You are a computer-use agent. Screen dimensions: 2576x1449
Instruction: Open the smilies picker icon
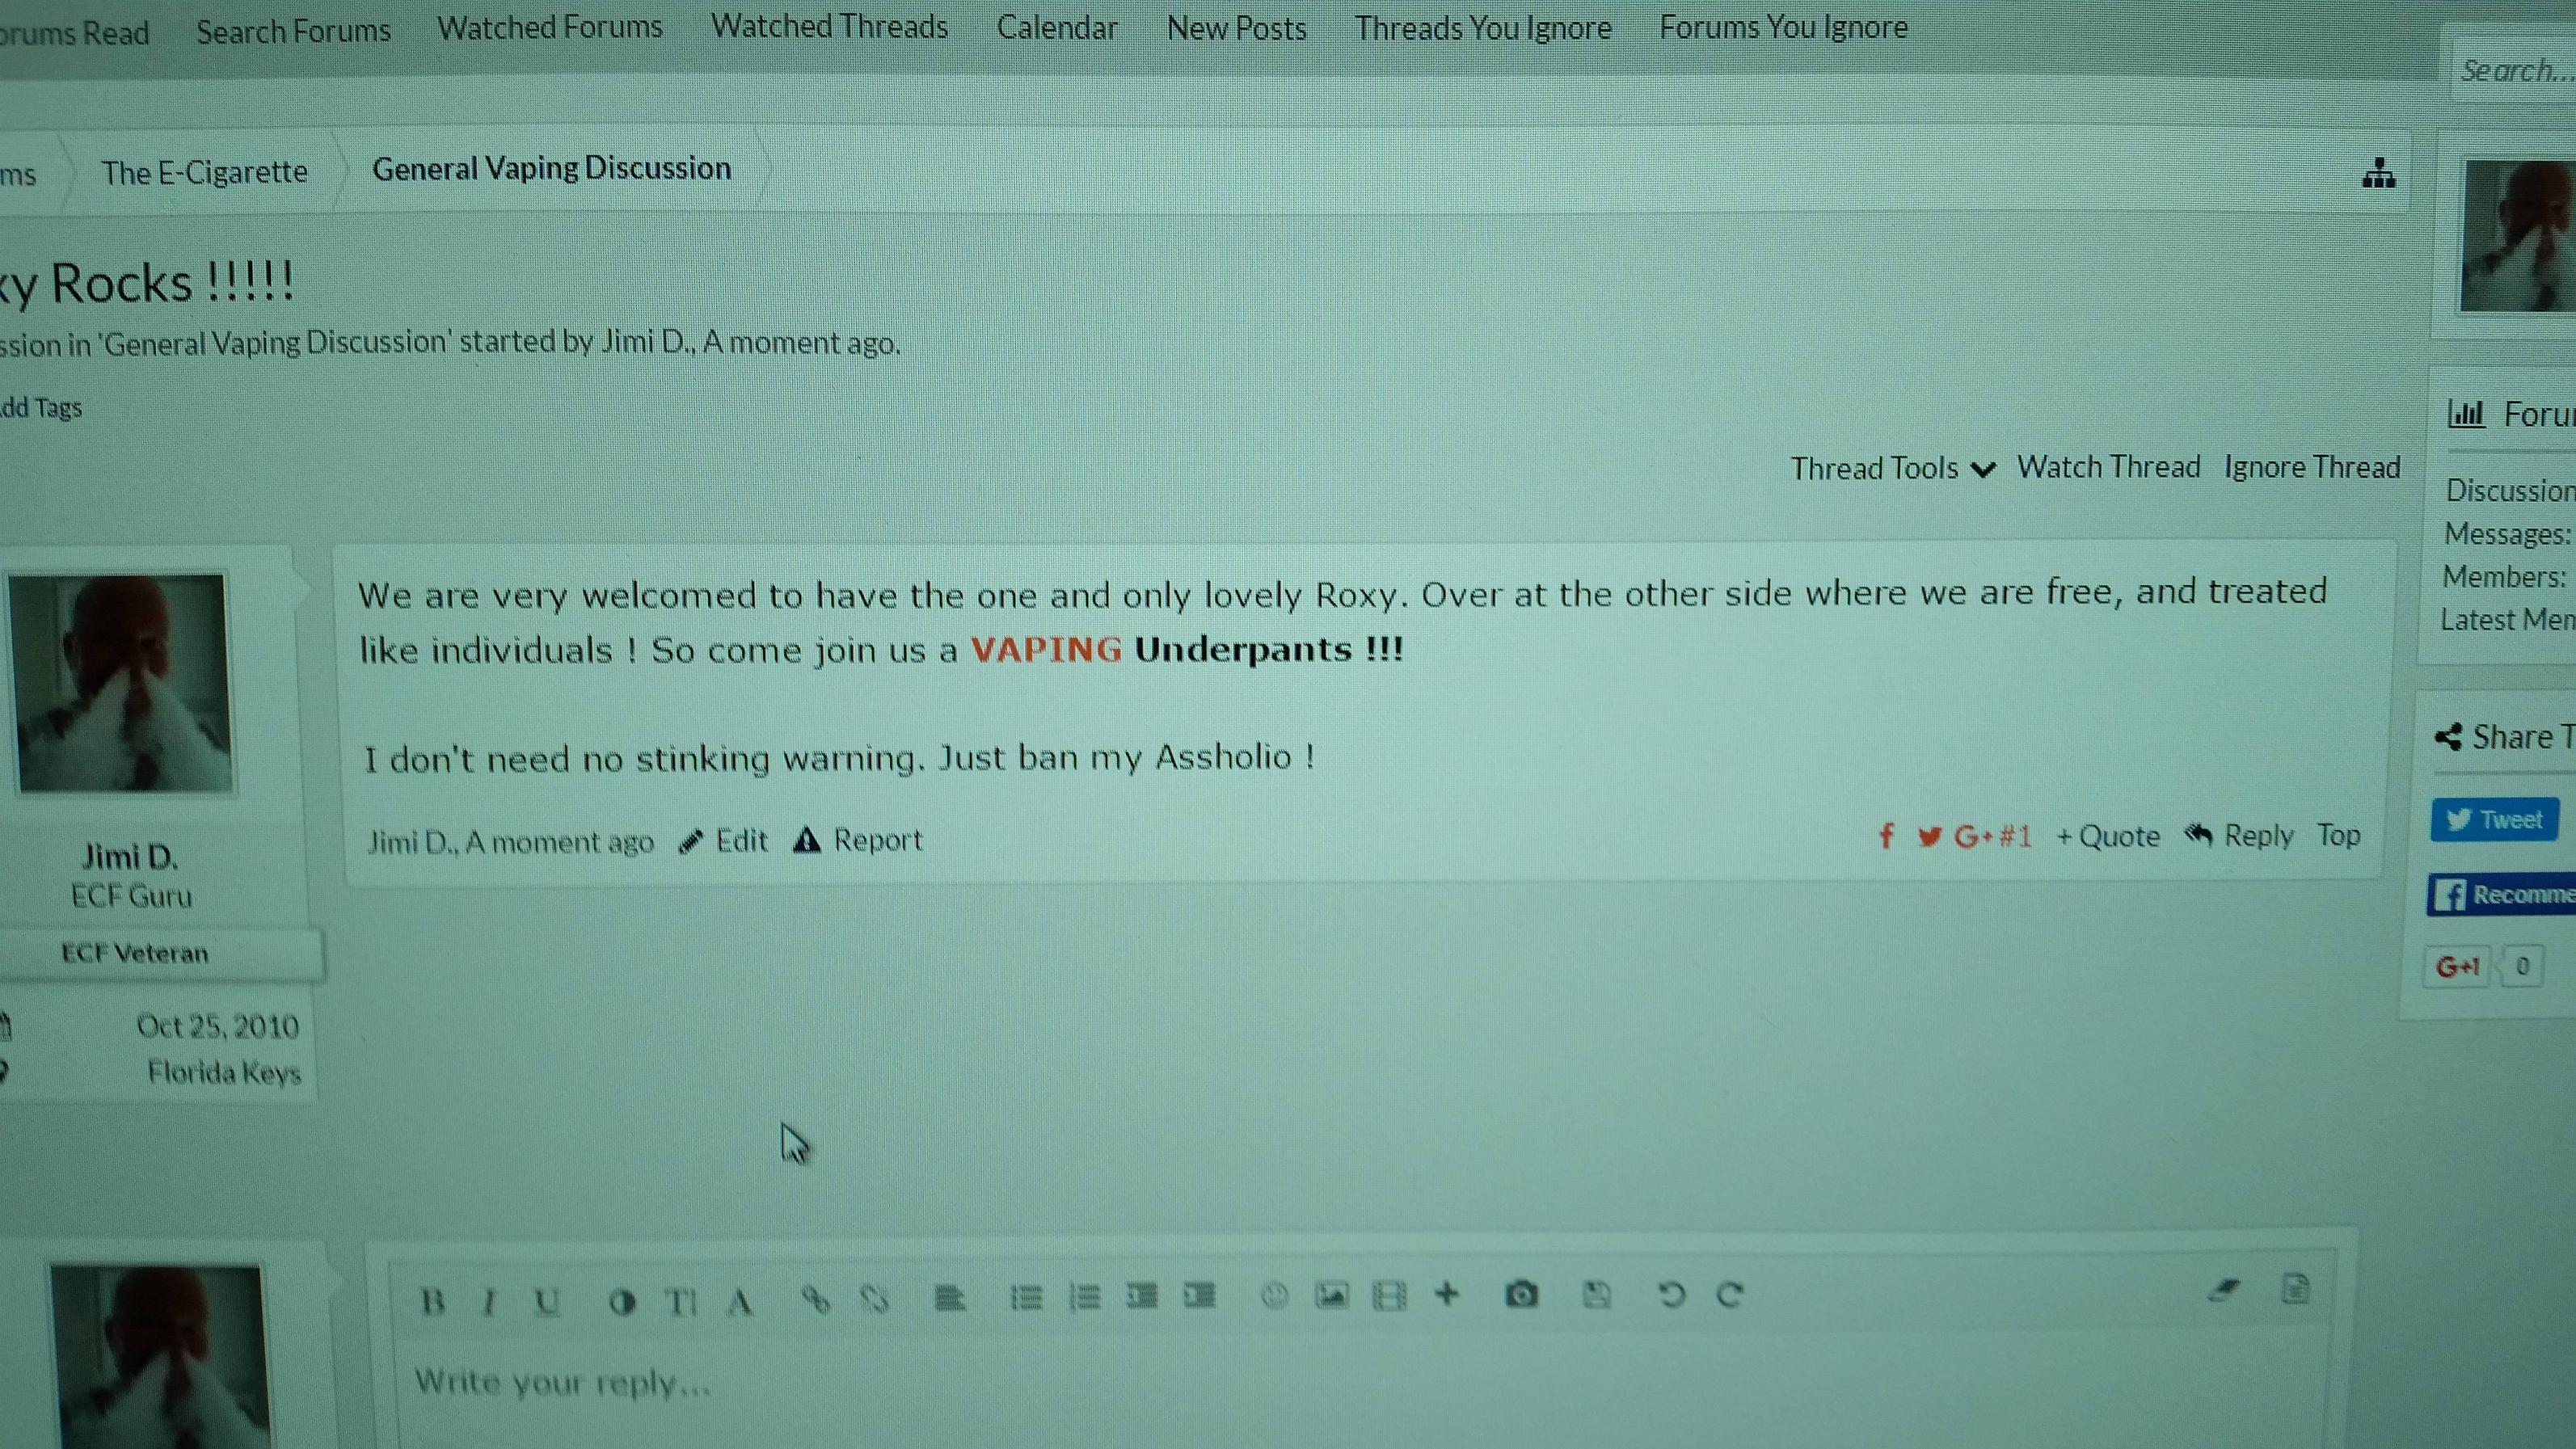tap(1274, 1296)
